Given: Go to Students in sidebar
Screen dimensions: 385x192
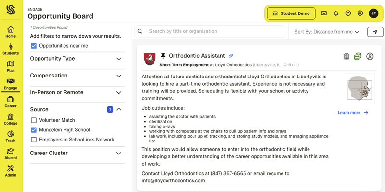Looking at the screenshot, I should coord(11,50).
